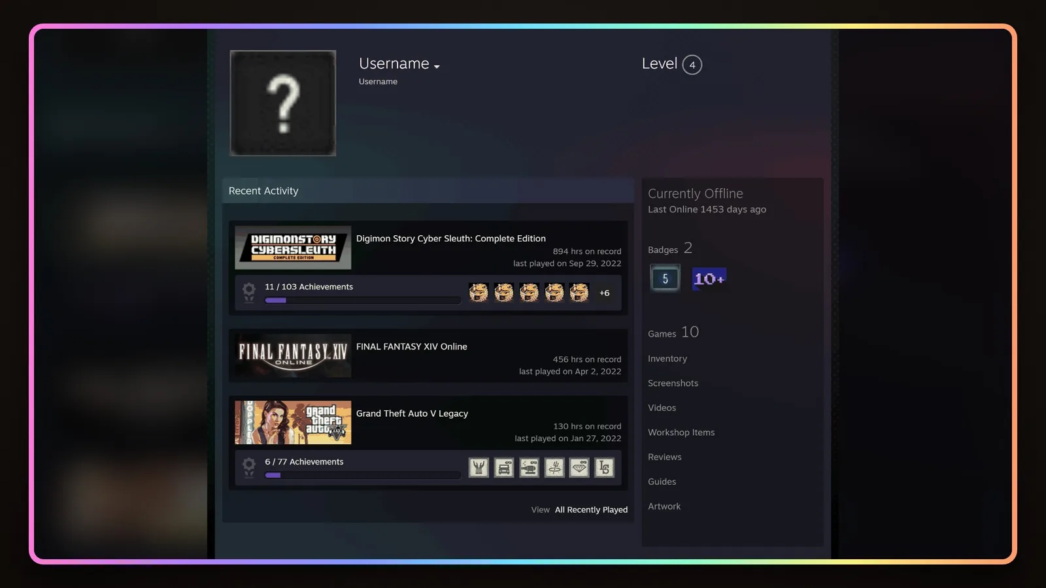
Task: Go to the Videos section
Action: 662,408
